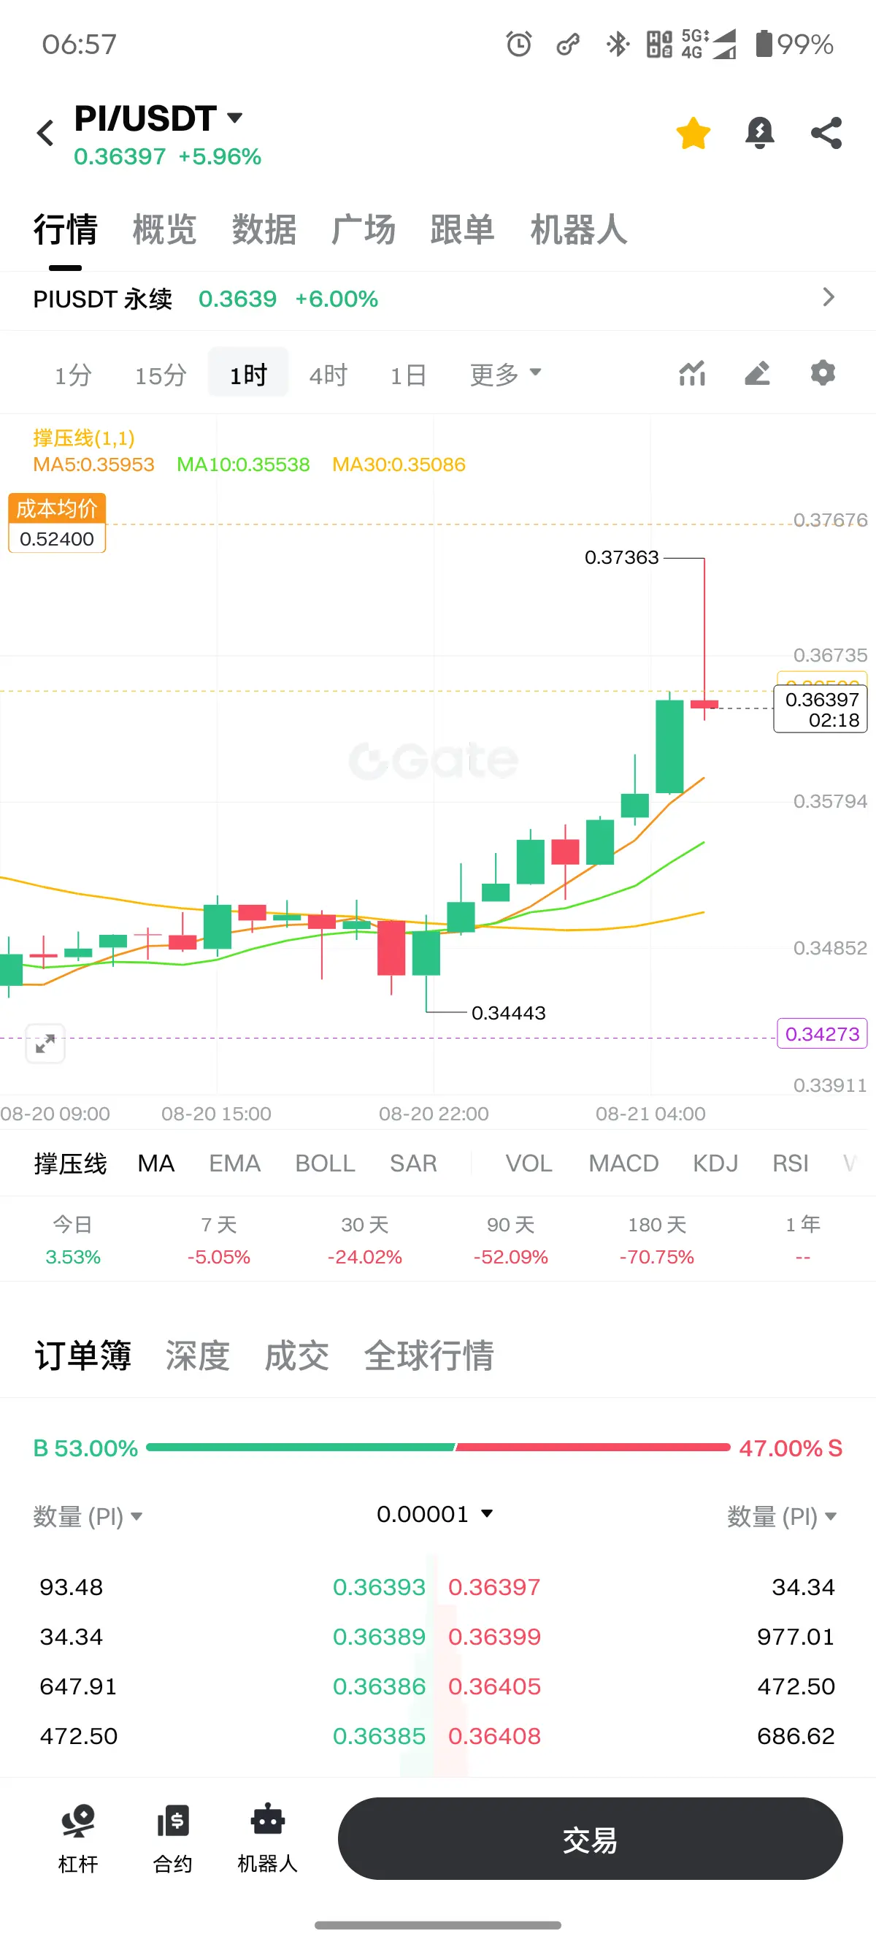Select the 订单簿 tab
Screen dimensions: 876x1950
82,1356
